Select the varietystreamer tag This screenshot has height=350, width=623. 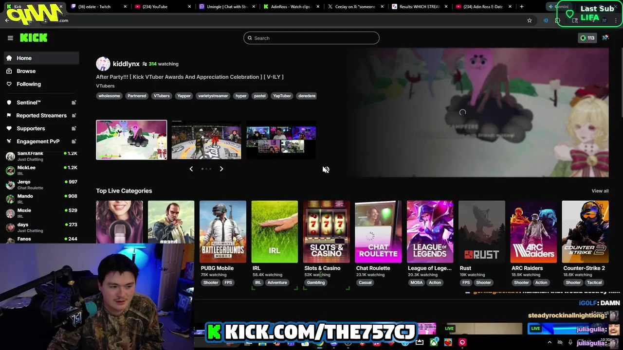click(x=213, y=96)
